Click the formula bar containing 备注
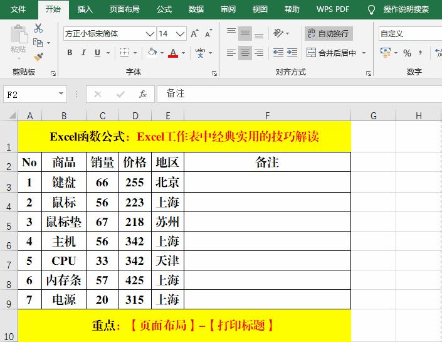442x342 pixels. 299,94
